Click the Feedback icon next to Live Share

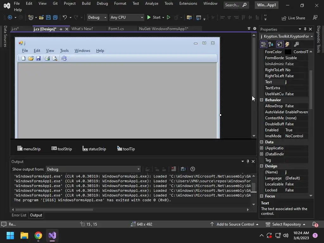(x=315, y=18)
